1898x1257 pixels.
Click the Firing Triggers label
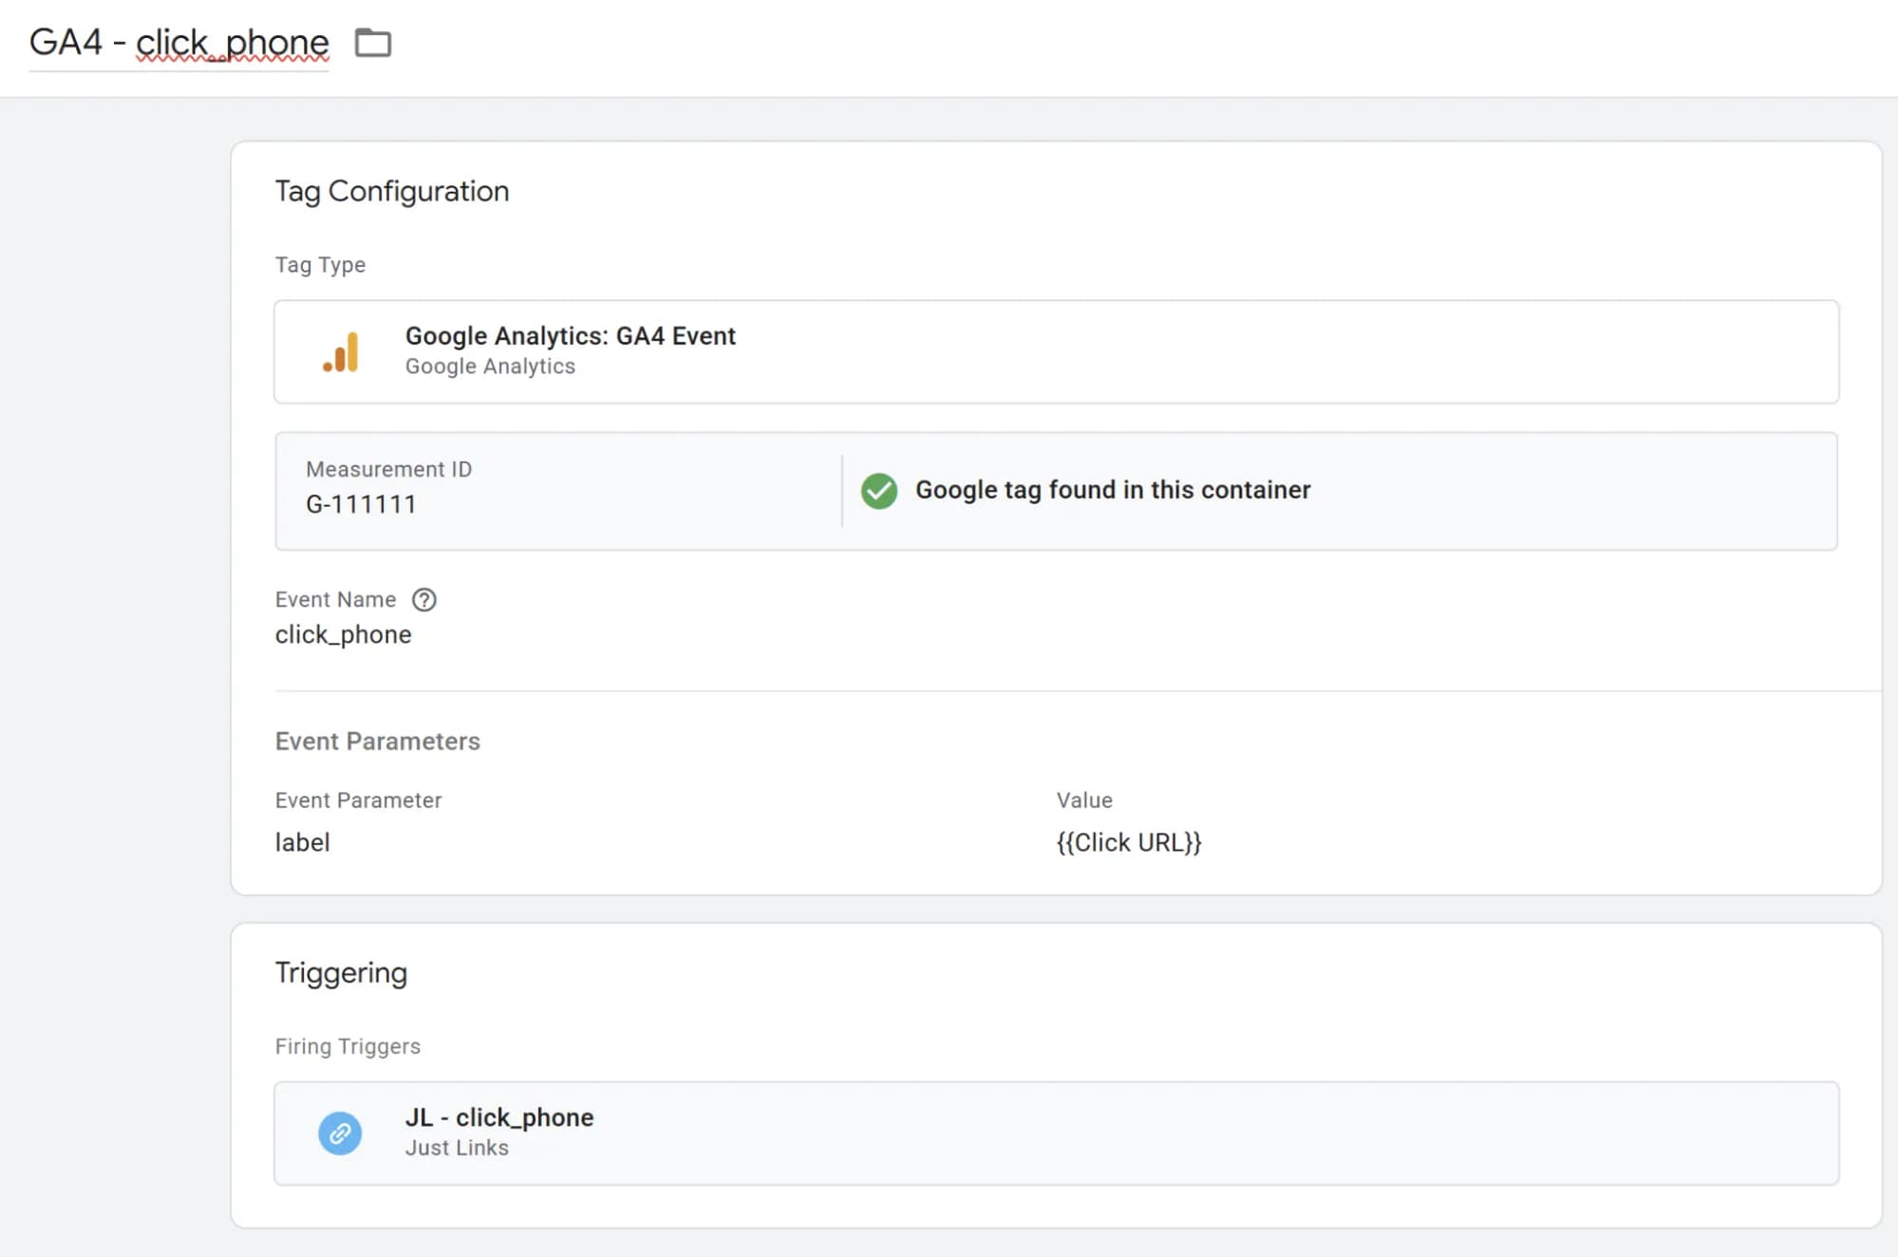(x=348, y=1046)
